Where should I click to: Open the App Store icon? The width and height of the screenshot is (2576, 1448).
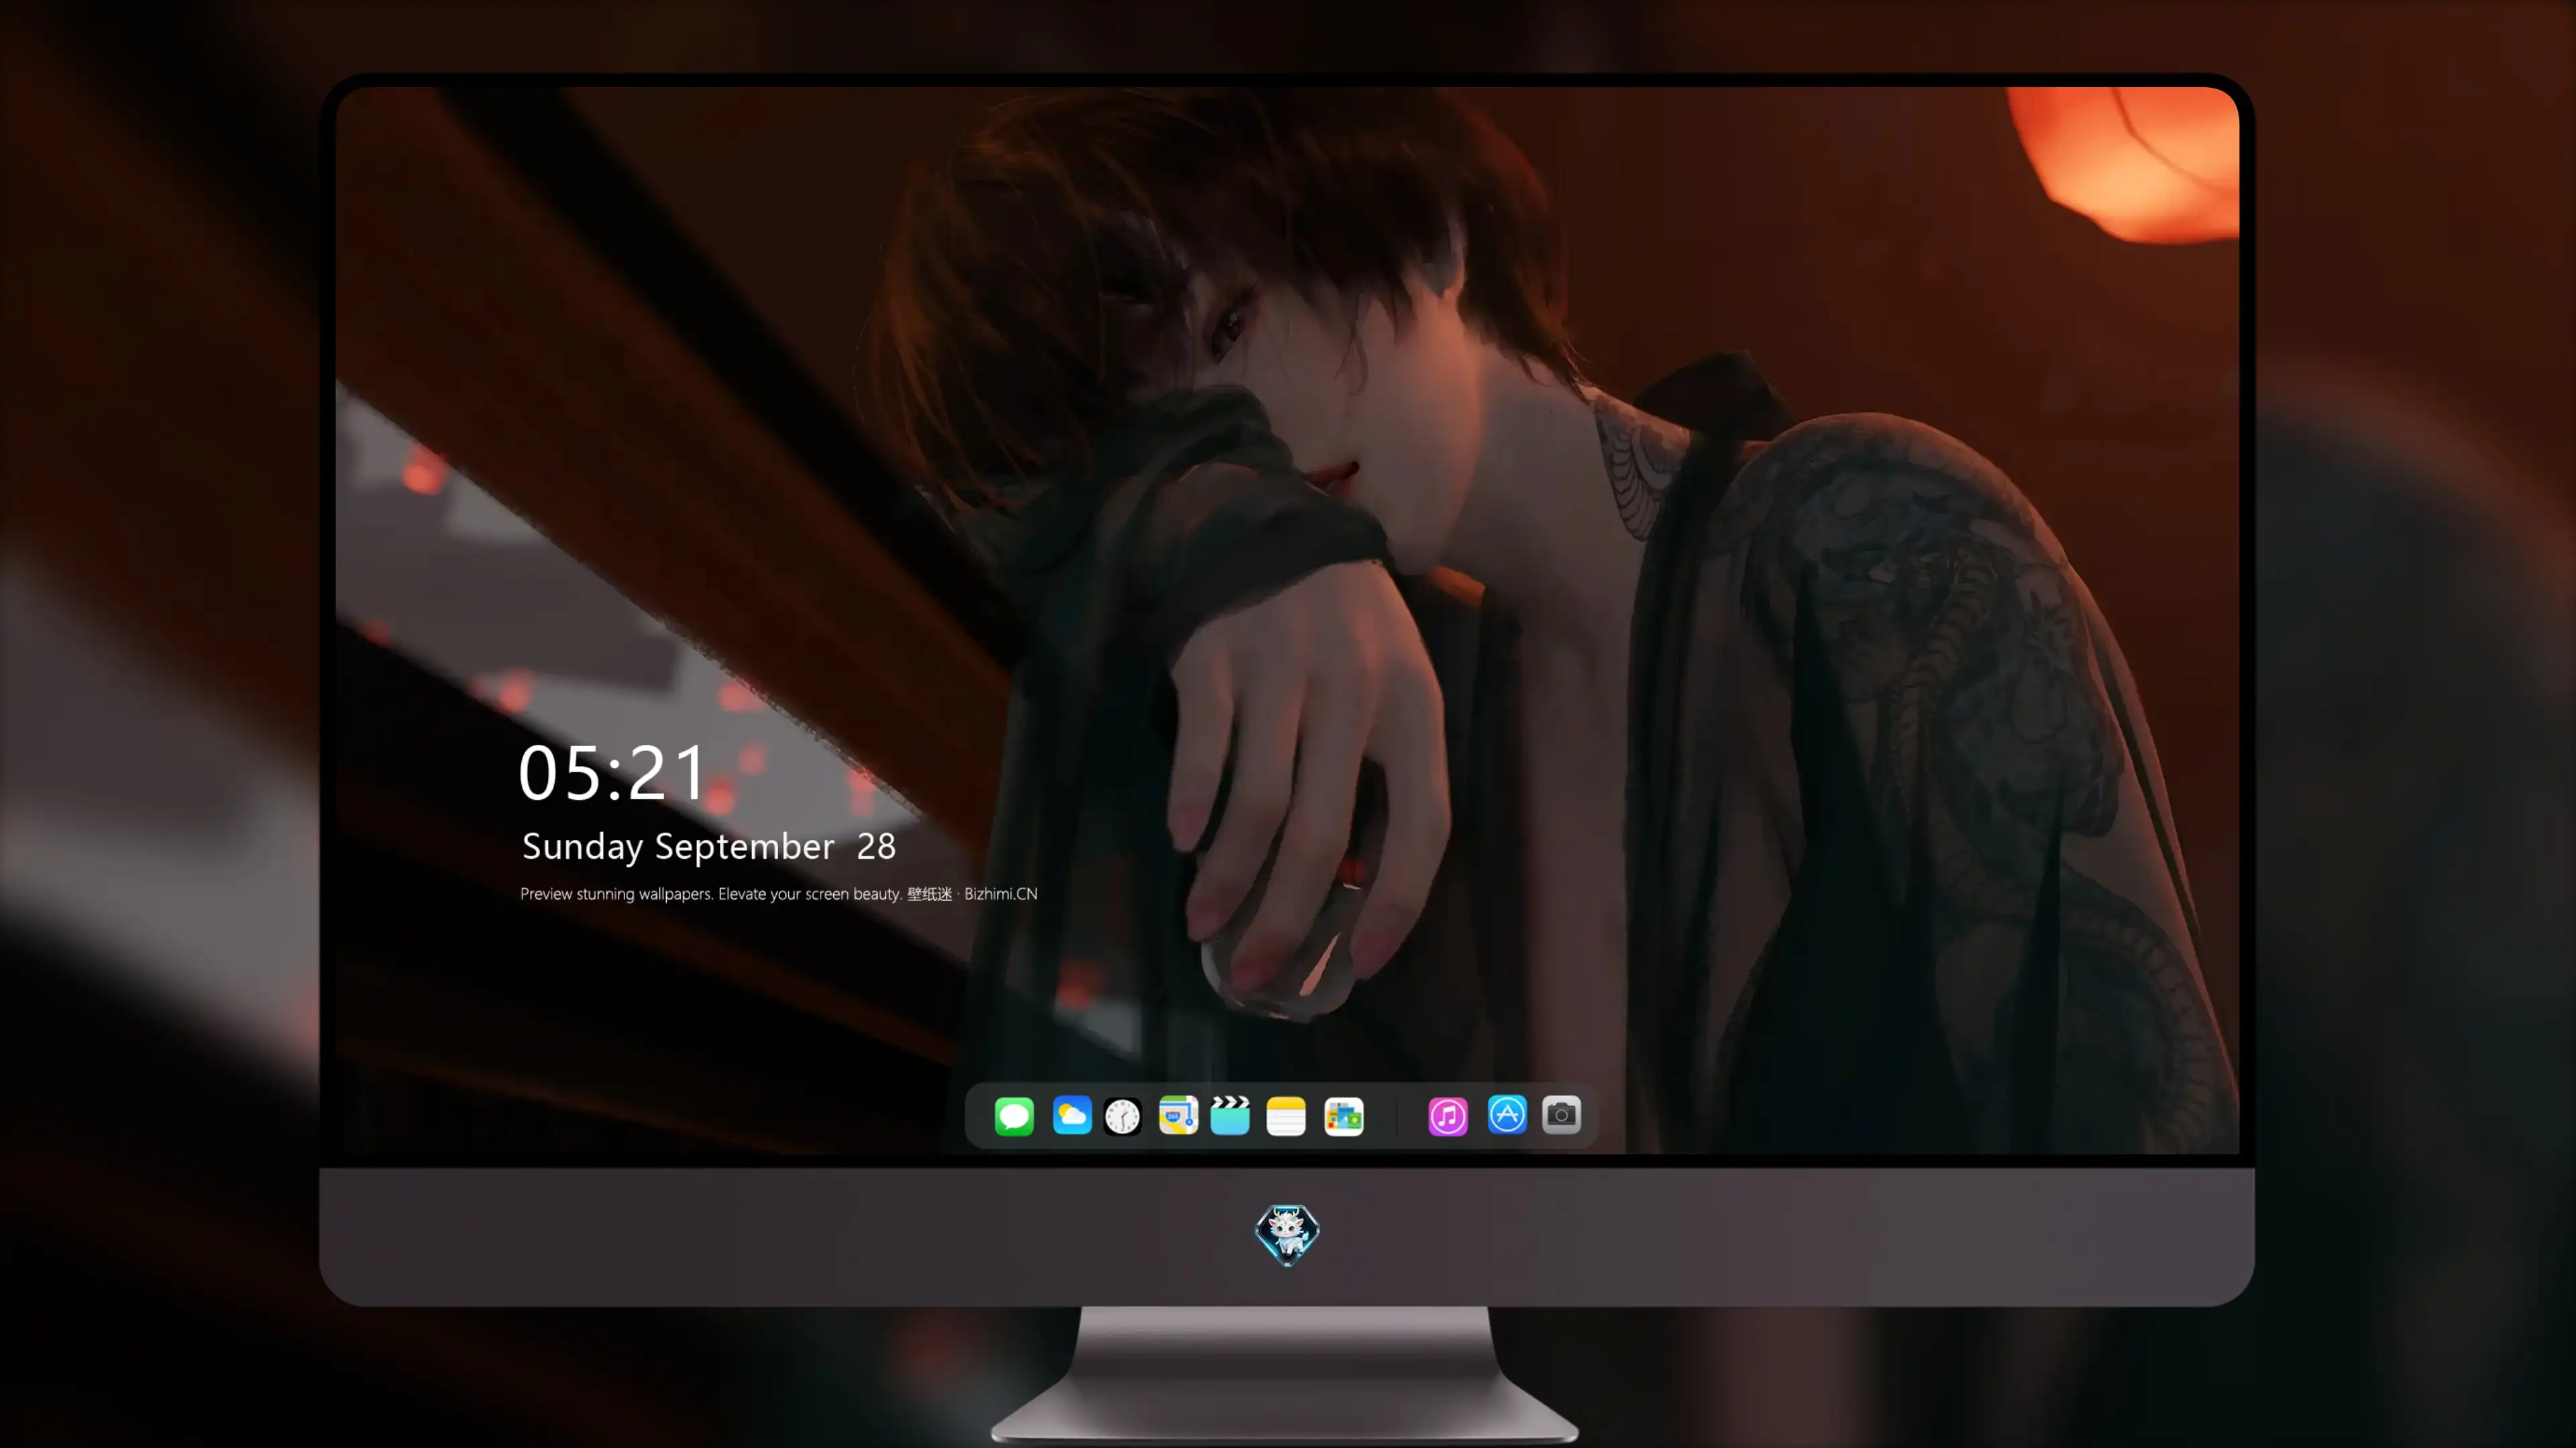(x=1507, y=1114)
